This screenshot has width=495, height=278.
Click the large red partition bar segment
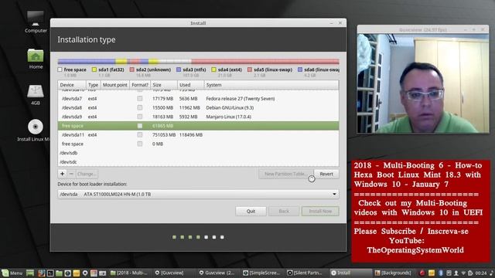(x=265, y=61)
